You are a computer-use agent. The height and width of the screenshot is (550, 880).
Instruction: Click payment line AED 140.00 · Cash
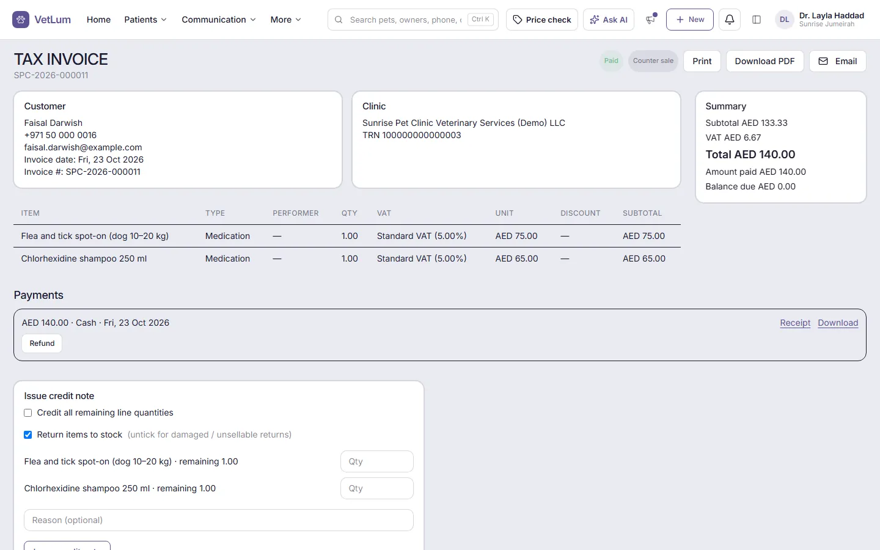(95, 323)
